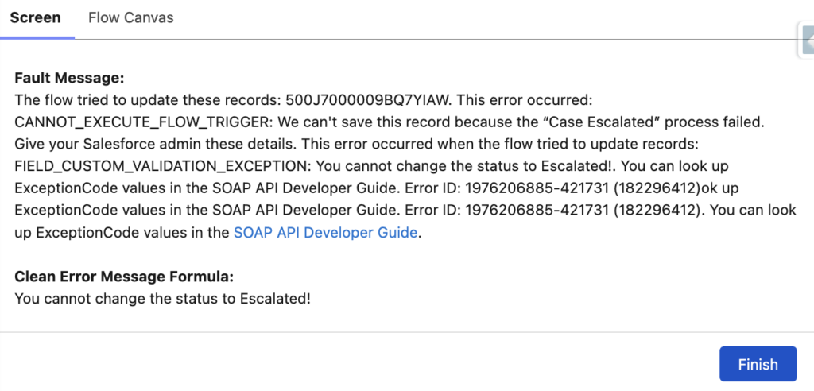Viewport: 814px width, 391px height.
Task: Open the SOAP API Developer Guide link
Action: 325,234
